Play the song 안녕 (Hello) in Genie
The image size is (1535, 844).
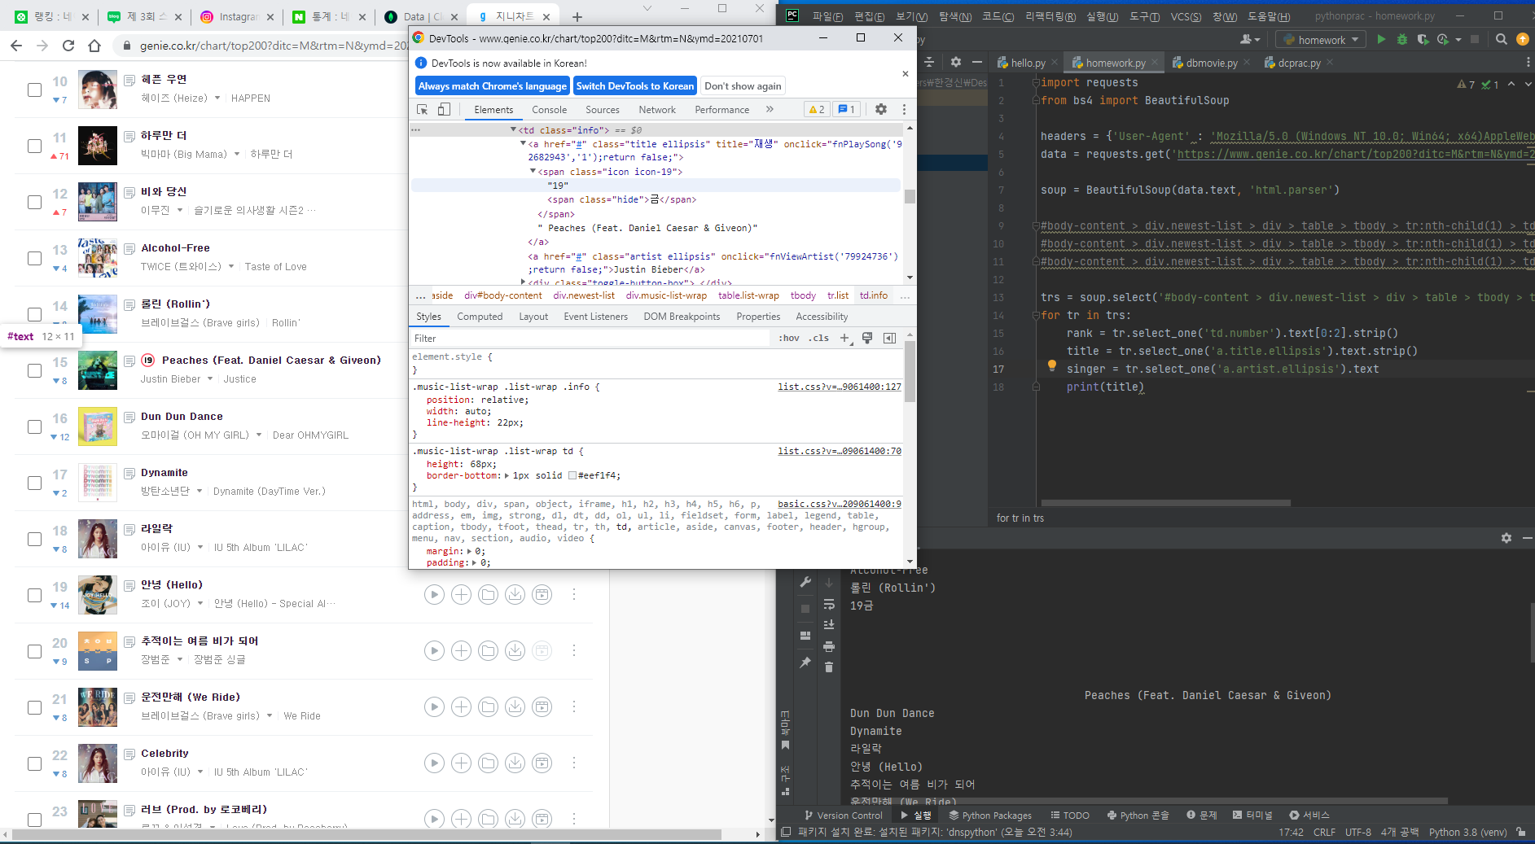pos(435,595)
